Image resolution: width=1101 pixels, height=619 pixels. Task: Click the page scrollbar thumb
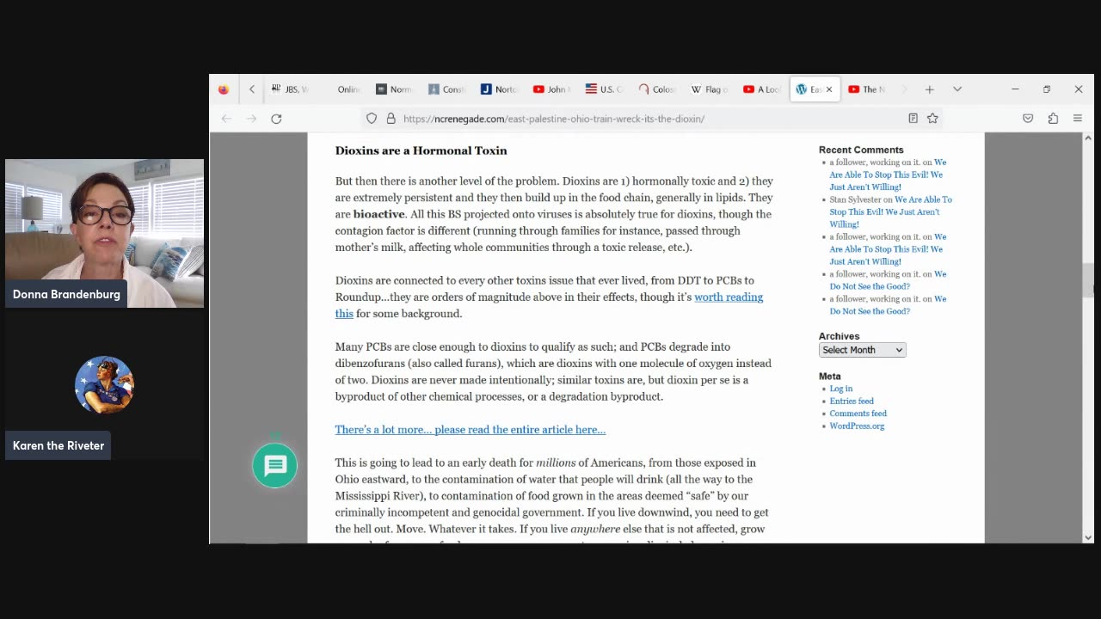click(1087, 280)
